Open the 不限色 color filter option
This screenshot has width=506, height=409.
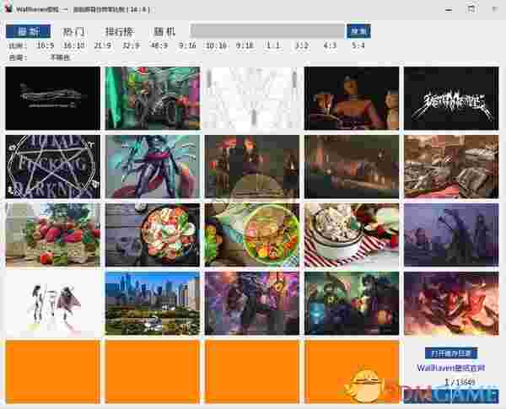[60, 58]
